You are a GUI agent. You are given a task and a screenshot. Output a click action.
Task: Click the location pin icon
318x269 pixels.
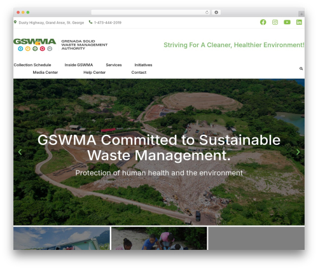pos(15,22)
